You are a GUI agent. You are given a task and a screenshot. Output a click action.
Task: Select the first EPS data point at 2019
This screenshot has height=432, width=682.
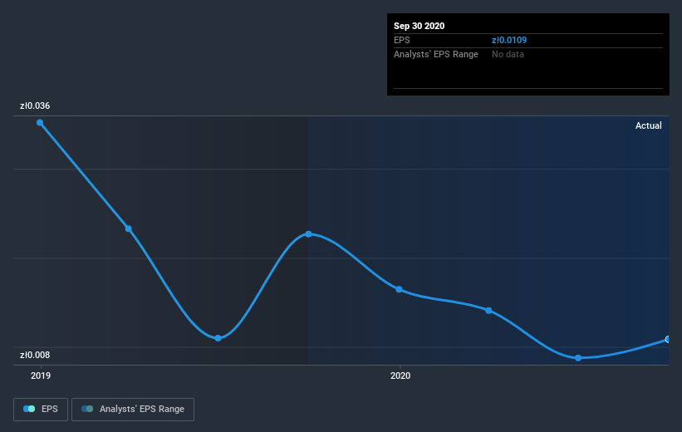pyautogui.click(x=40, y=123)
